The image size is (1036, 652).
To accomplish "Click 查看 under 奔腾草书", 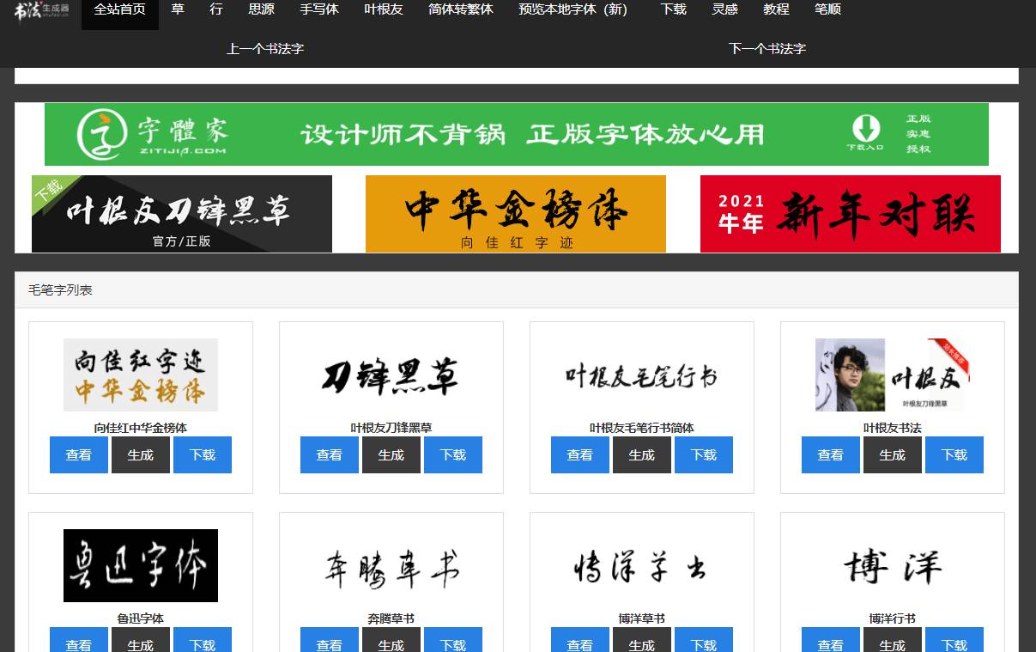I will click(x=330, y=640).
